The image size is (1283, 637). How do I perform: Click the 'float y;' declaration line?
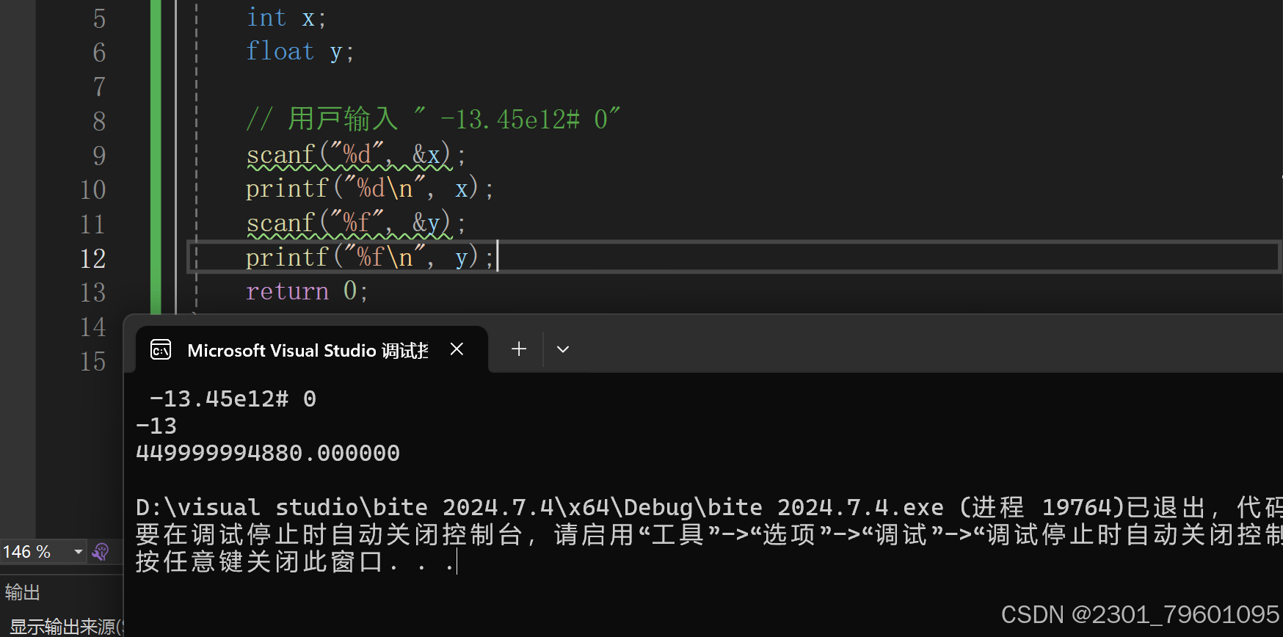[299, 51]
